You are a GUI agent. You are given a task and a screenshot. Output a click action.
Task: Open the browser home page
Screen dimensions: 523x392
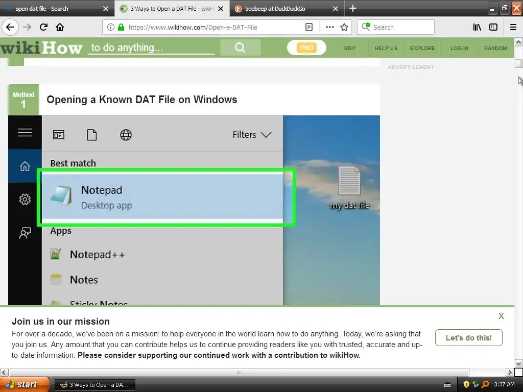[60, 27]
